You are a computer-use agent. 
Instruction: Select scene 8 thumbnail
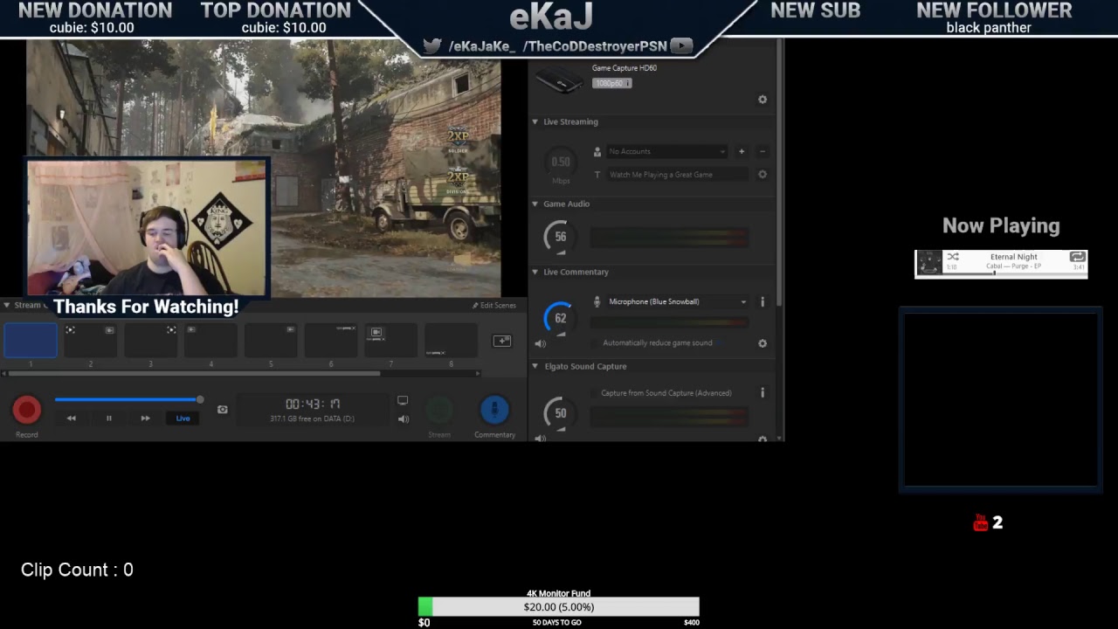(451, 341)
